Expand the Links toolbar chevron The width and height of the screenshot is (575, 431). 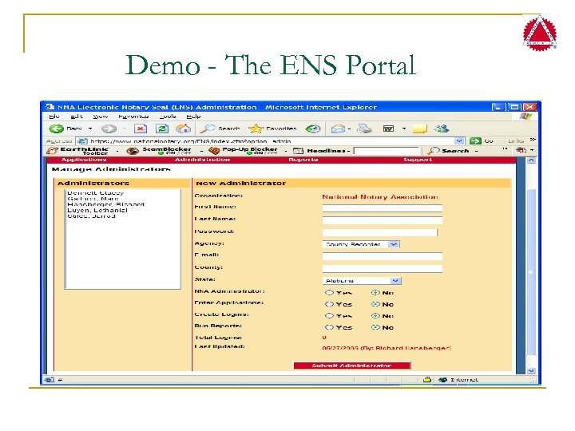[533, 140]
